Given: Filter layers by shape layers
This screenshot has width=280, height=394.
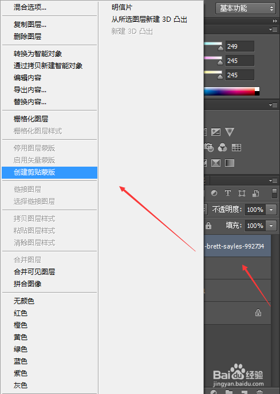Looking at the screenshot, I should [242, 193].
